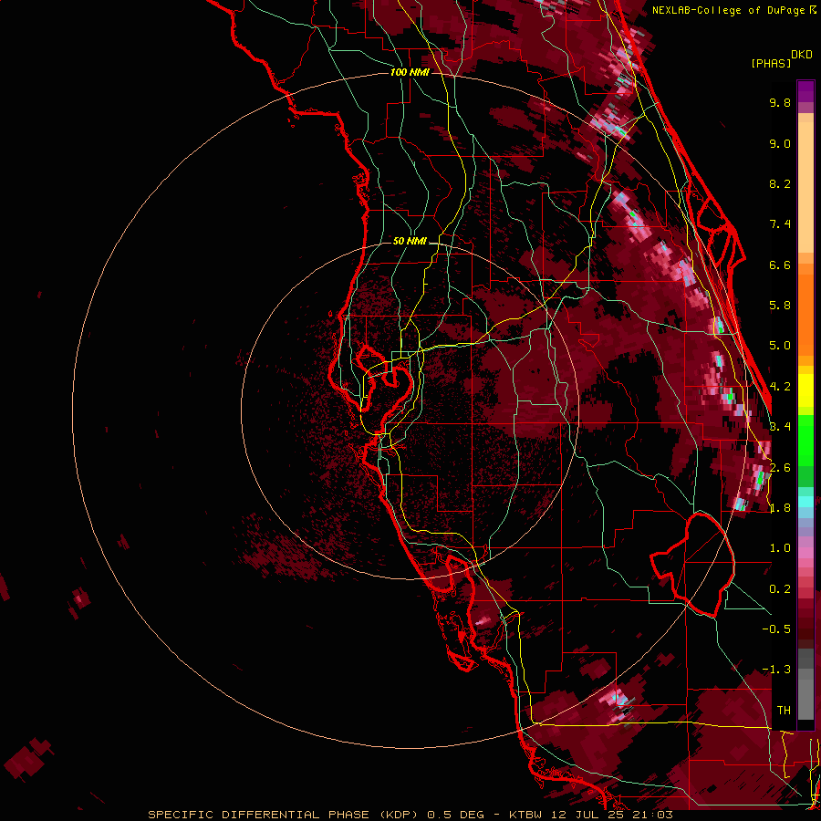Image resolution: width=821 pixels, height=821 pixels.
Task: Click the 9.0 scale value
Action: 780,143
